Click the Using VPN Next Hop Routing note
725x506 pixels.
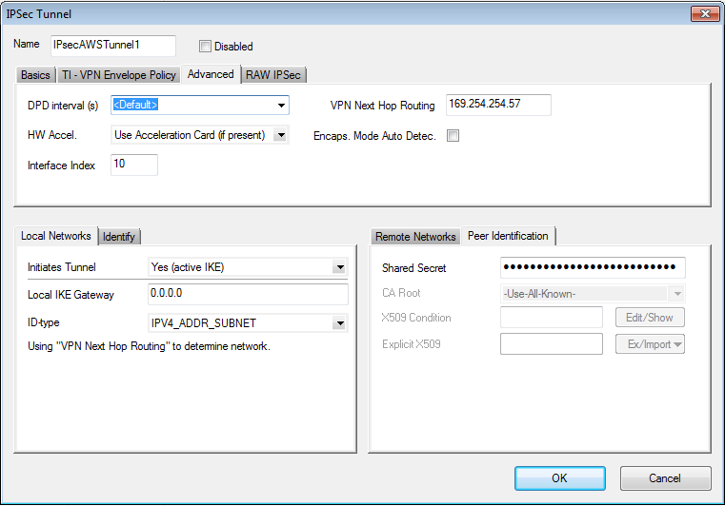tap(149, 346)
